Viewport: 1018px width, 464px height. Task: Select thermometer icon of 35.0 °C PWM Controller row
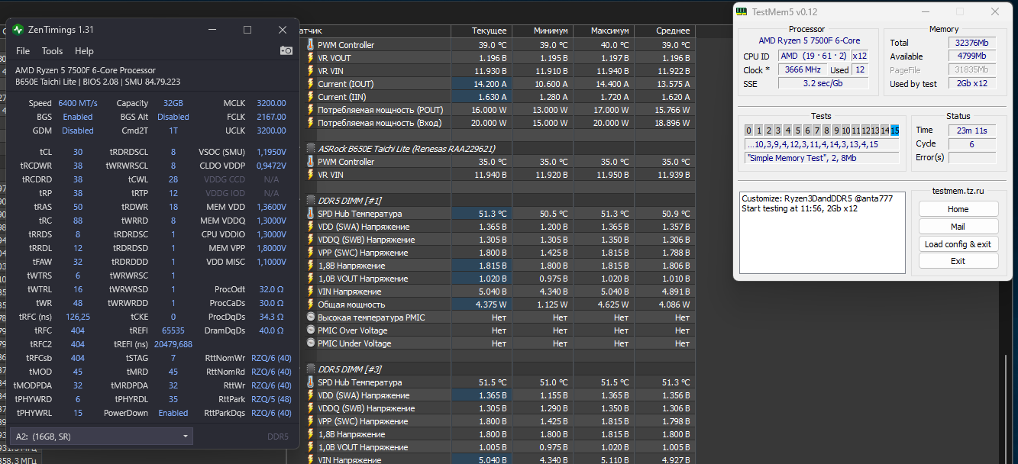point(310,162)
